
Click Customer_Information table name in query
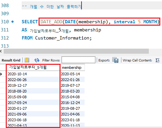point(62,38)
